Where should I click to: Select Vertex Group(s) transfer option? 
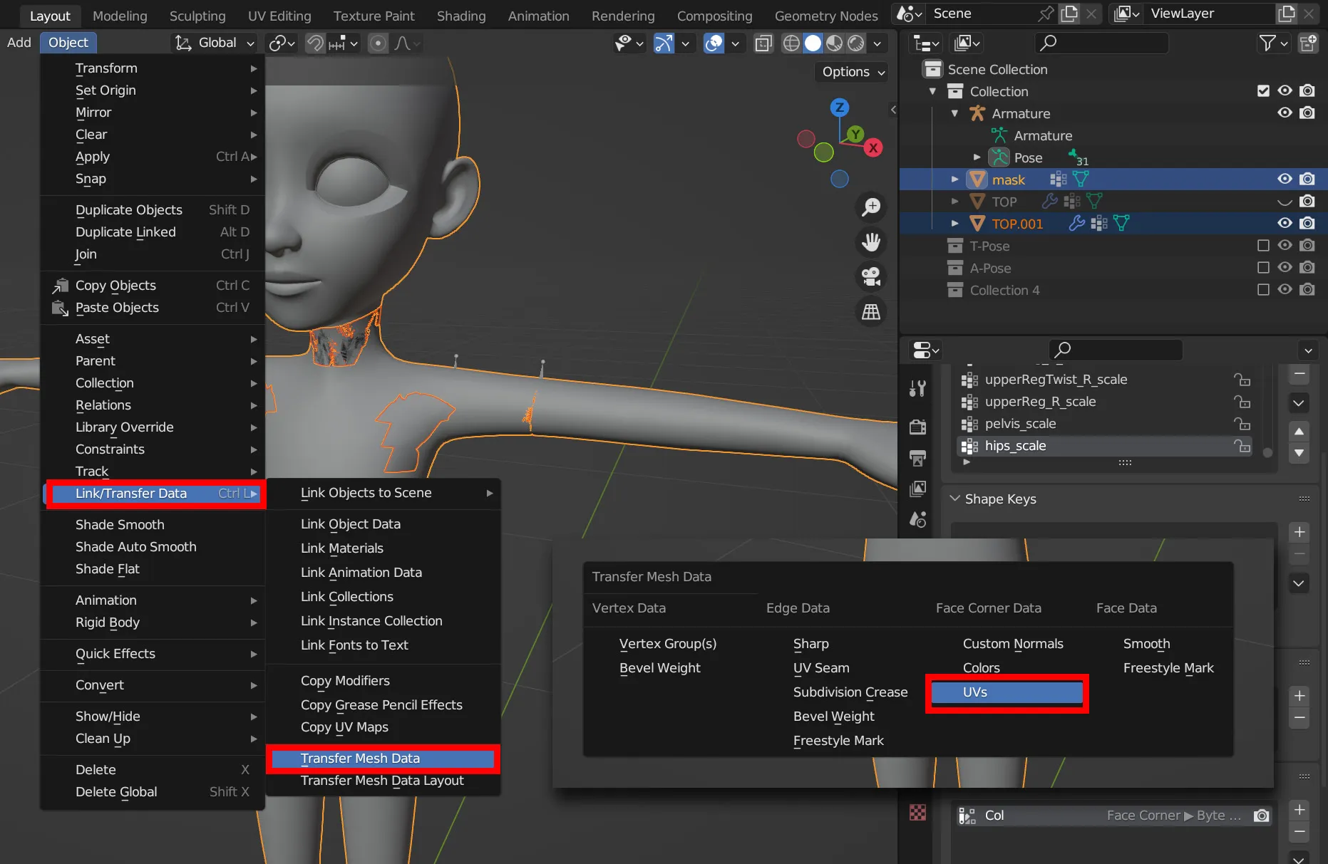click(668, 644)
